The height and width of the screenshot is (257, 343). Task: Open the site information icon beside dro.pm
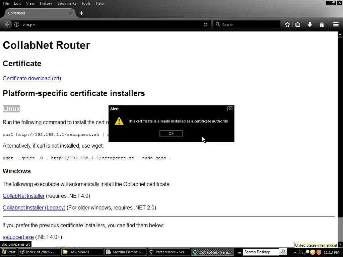pyautogui.click(x=17, y=24)
